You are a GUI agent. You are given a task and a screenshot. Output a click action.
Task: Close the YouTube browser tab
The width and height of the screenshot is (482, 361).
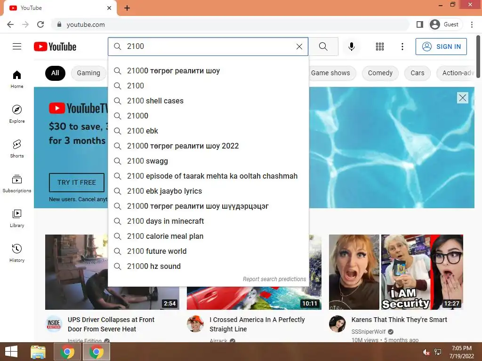coord(109,8)
